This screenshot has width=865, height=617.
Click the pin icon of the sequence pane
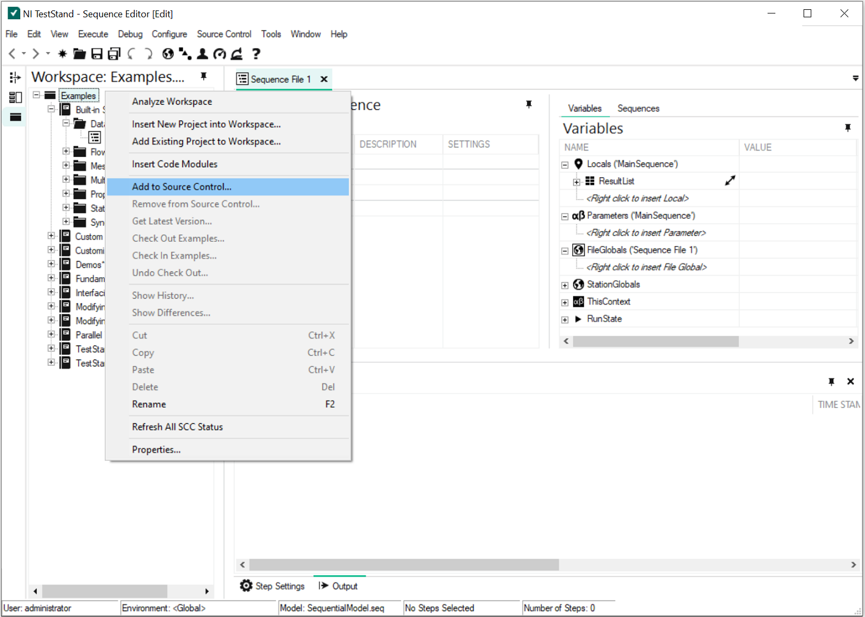(x=529, y=104)
